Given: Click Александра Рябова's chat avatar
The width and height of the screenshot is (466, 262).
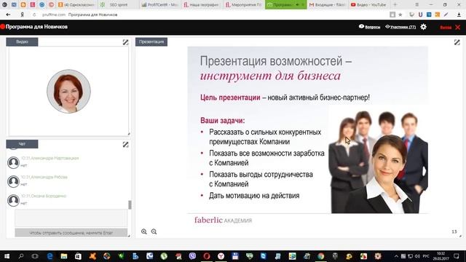Looking at the screenshot, I should [13, 181].
